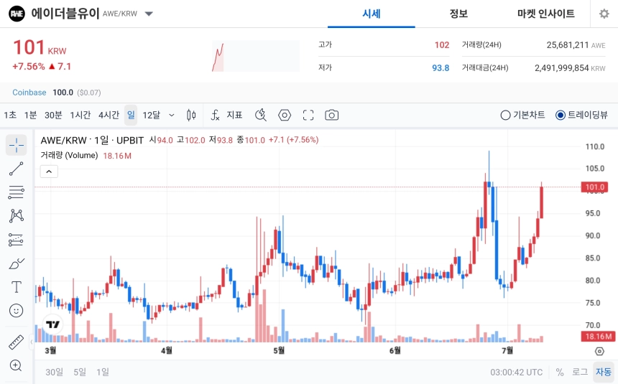
Task: Open the horizontal lines tool group
Action: coord(16,192)
